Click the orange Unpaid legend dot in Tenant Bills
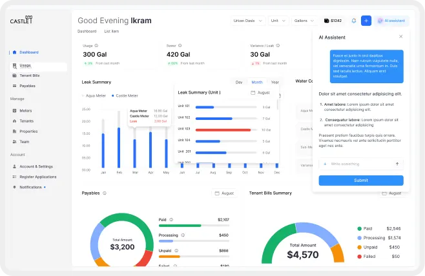 360,247
